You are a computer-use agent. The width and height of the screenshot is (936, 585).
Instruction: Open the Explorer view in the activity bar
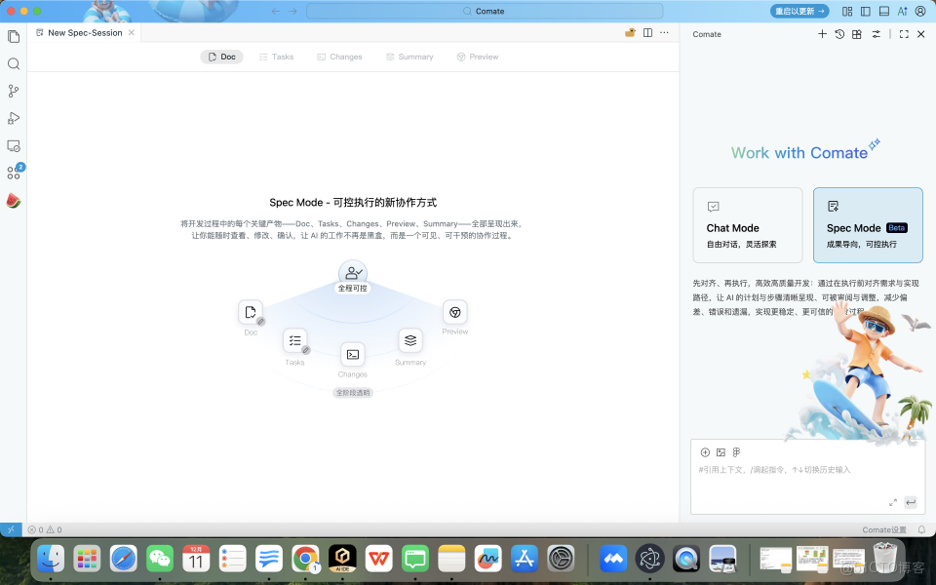[12, 36]
